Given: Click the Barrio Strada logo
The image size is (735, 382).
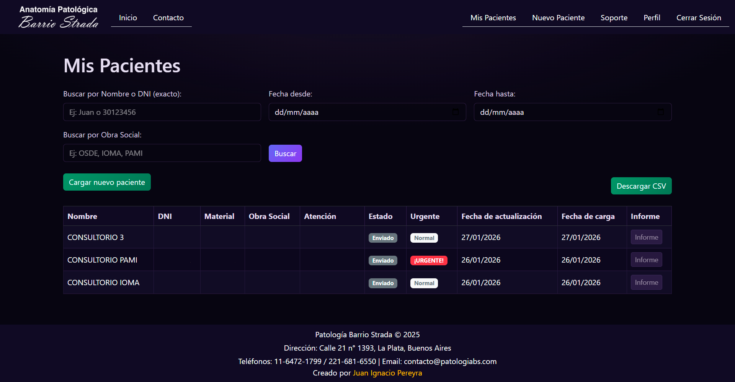Looking at the screenshot, I should pos(59,17).
